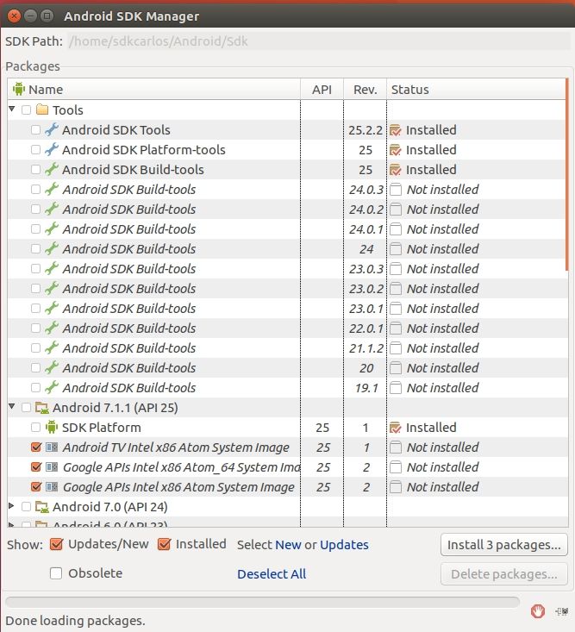Sort by the Rev. column header
This screenshot has height=632, width=575.
click(x=365, y=89)
